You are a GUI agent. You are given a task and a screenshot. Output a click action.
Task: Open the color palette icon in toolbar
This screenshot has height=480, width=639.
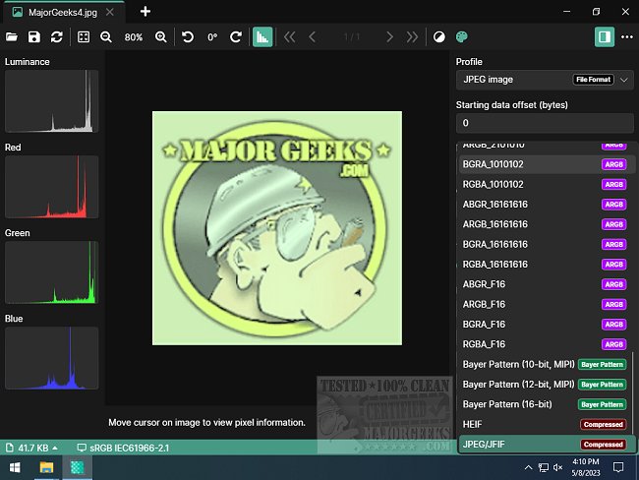tap(462, 36)
